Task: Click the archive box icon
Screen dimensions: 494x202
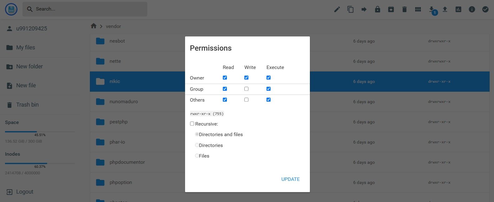Action: pos(391,9)
